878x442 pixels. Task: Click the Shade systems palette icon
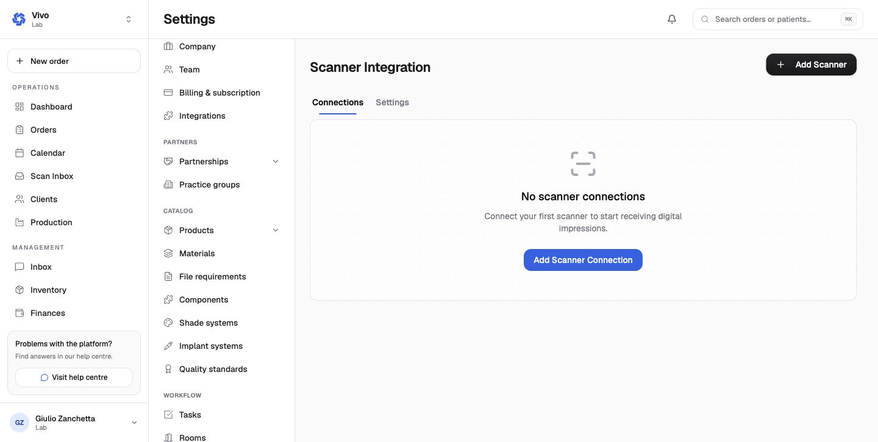coord(168,323)
